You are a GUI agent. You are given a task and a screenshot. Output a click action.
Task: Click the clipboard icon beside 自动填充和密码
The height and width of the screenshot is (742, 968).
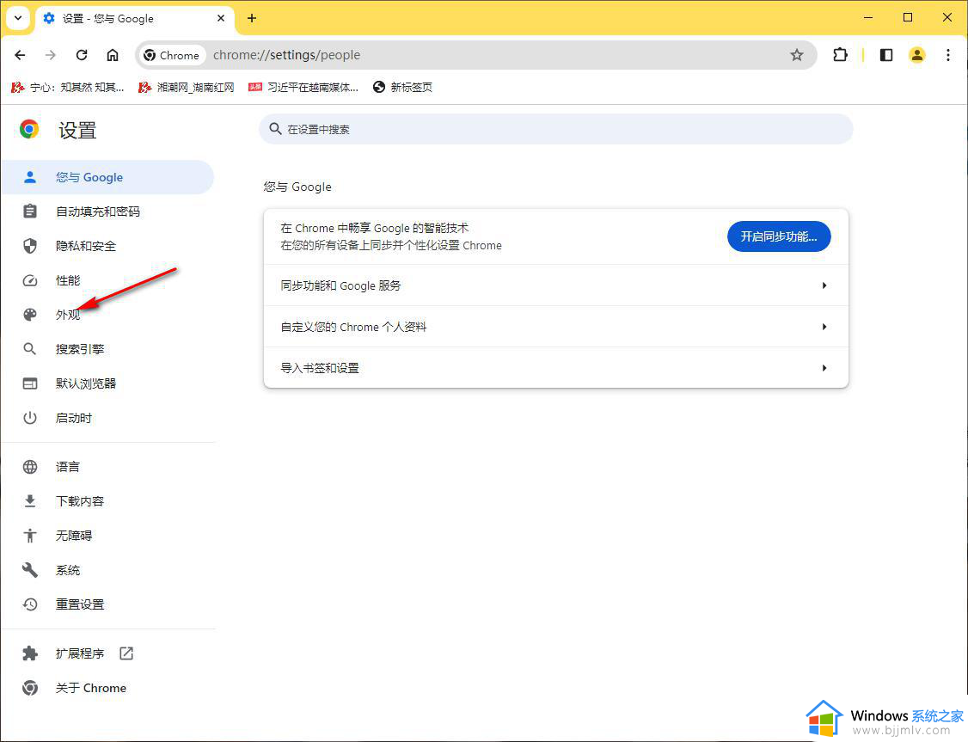[x=29, y=212]
